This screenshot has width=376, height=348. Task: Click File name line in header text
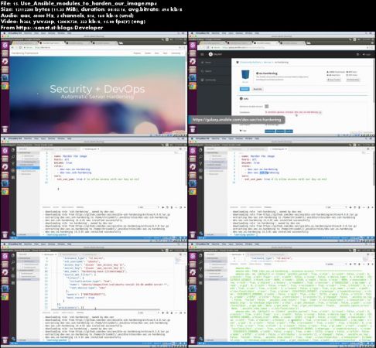[x=79, y=3]
